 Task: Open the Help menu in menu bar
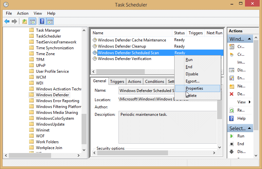(x=51, y=13)
